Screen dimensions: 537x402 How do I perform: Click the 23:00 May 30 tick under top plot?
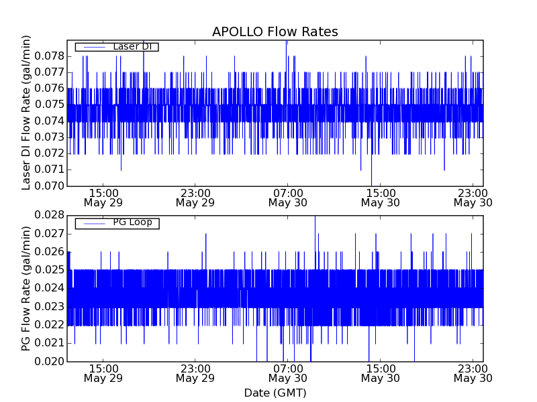point(473,197)
